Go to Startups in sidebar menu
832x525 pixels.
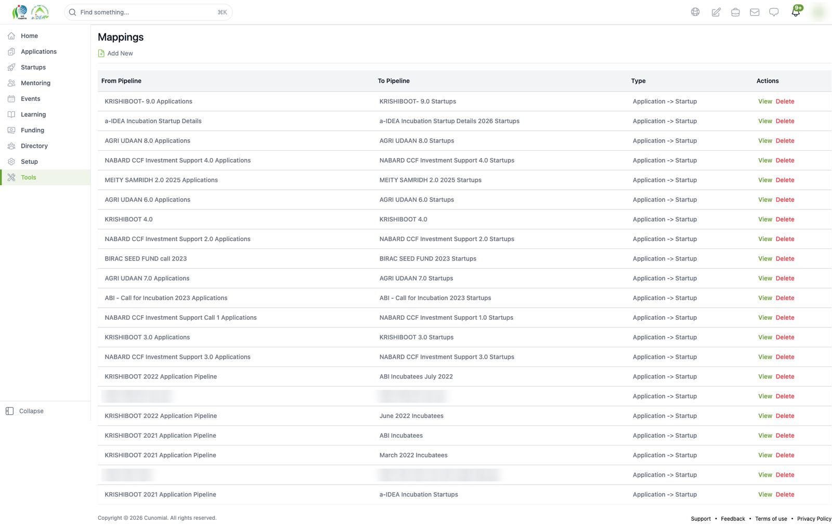click(x=45, y=67)
